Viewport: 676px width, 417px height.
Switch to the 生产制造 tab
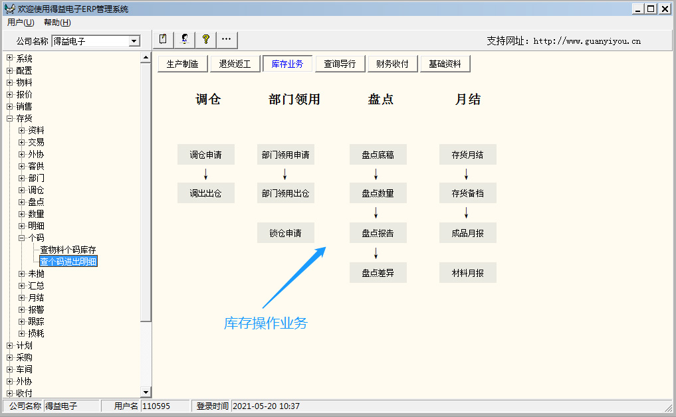(182, 64)
